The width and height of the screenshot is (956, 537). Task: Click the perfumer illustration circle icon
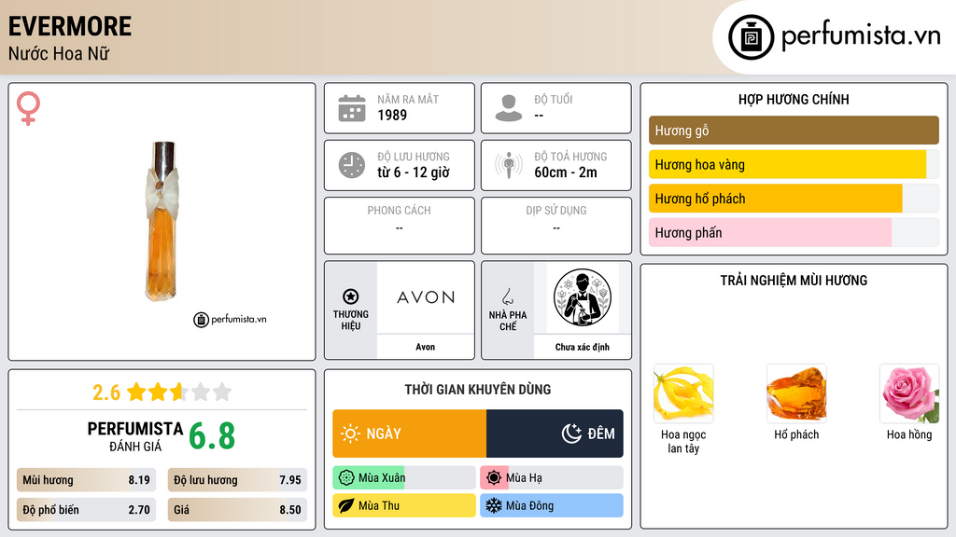coord(583,297)
